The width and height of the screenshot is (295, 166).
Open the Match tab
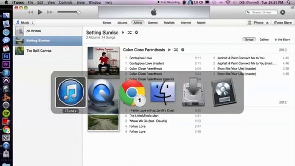click(x=201, y=23)
